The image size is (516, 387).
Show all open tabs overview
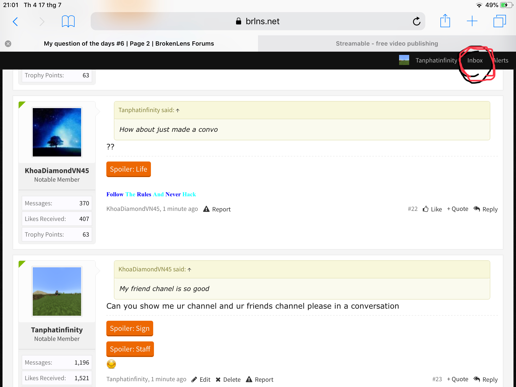coord(499,21)
